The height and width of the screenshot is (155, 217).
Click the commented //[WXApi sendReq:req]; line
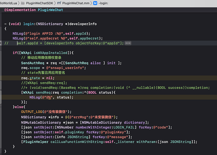pos(44,83)
